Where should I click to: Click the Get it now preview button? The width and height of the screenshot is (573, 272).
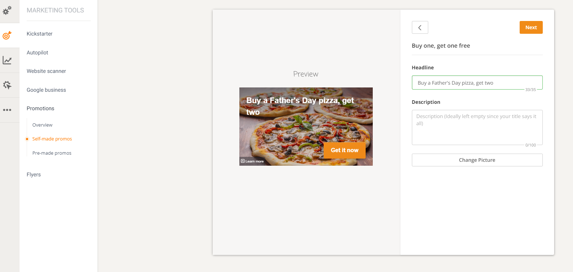[x=345, y=150]
